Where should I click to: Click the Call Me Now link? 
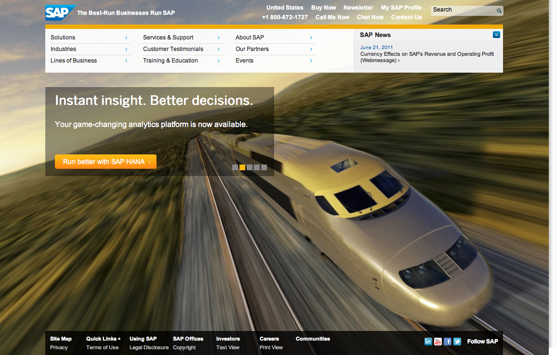pos(332,17)
